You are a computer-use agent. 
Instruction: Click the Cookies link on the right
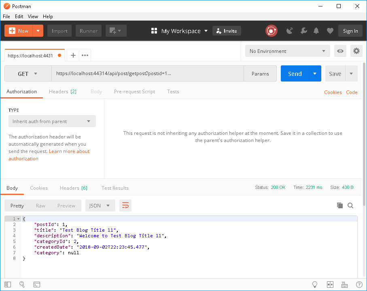(333, 92)
